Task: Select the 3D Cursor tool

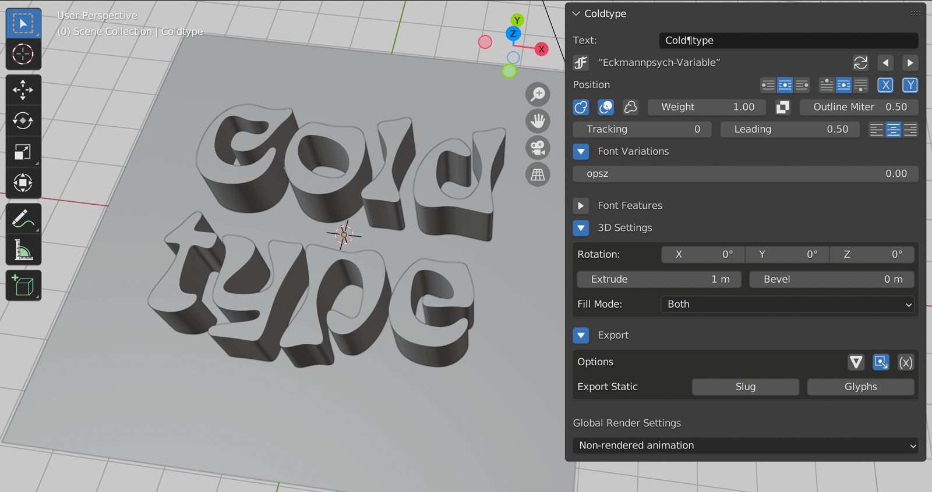Action: pyautogui.click(x=23, y=54)
